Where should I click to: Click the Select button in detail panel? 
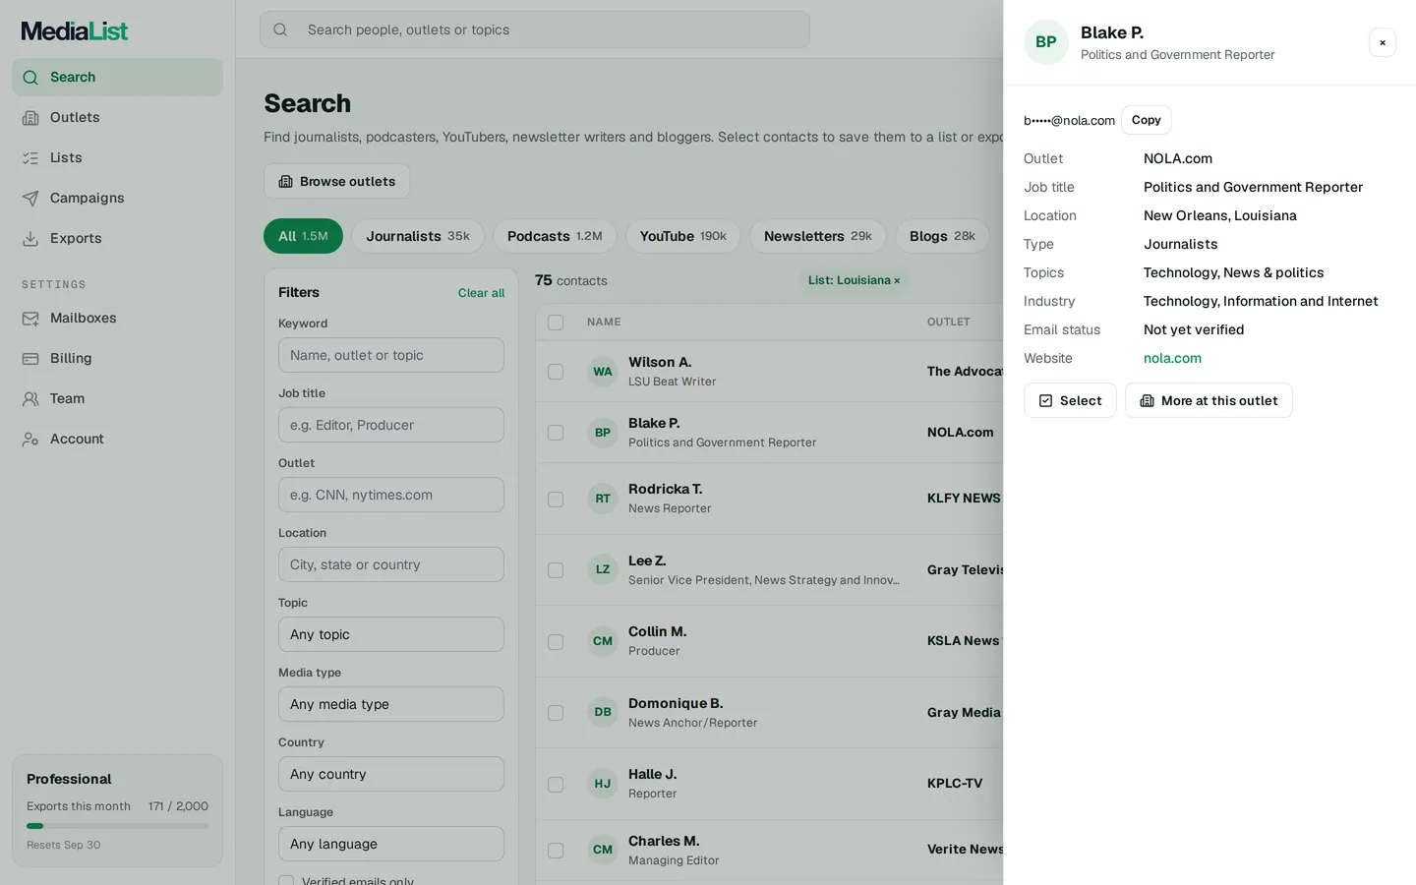click(x=1070, y=400)
